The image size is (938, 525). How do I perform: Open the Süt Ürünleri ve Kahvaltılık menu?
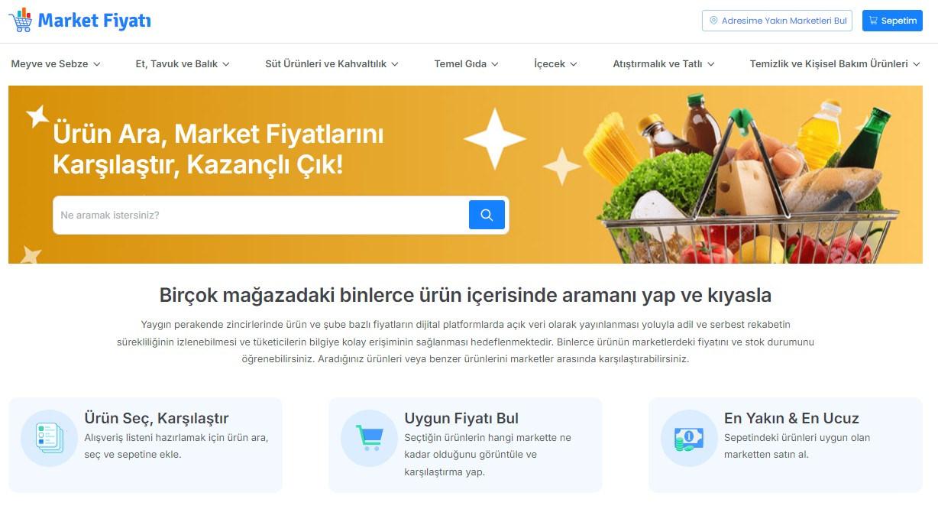pyautogui.click(x=332, y=64)
